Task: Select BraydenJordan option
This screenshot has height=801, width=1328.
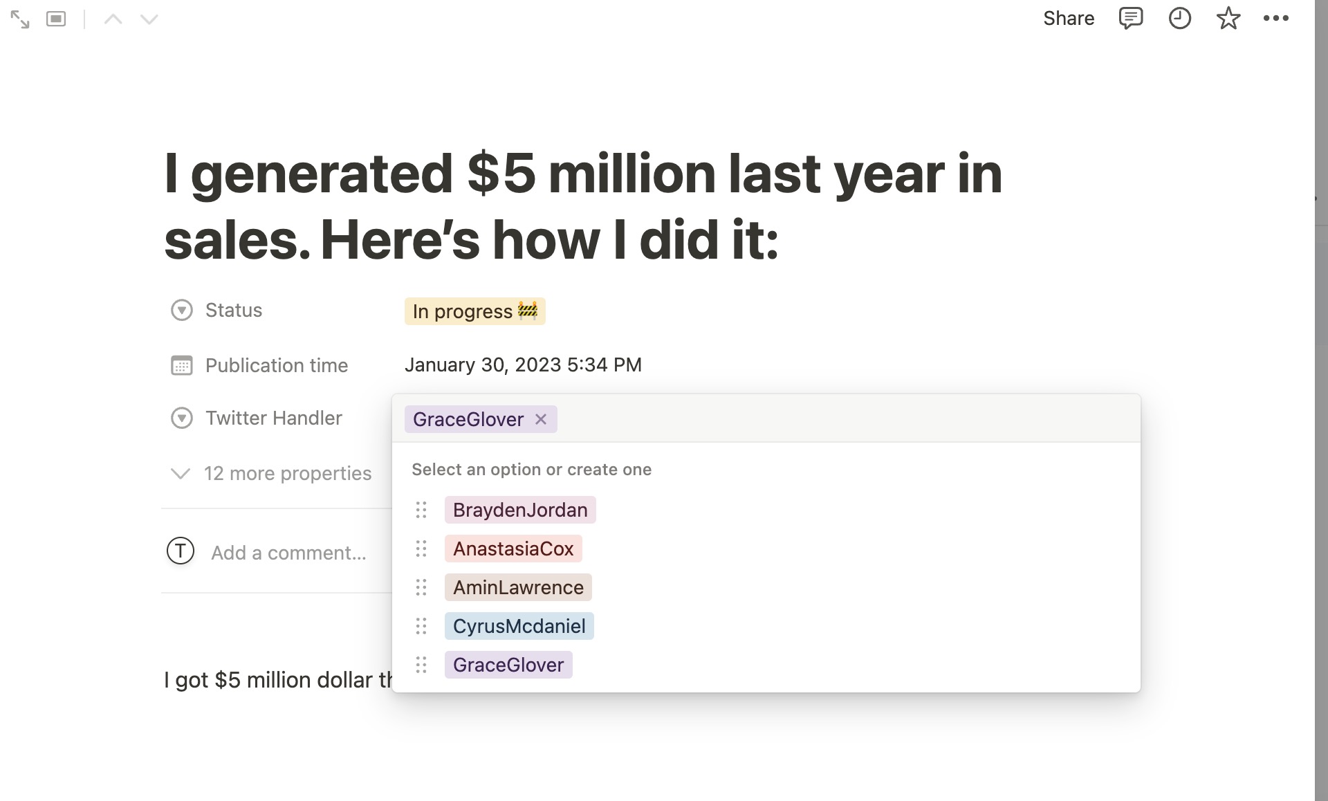Action: click(x=519, y=510)
